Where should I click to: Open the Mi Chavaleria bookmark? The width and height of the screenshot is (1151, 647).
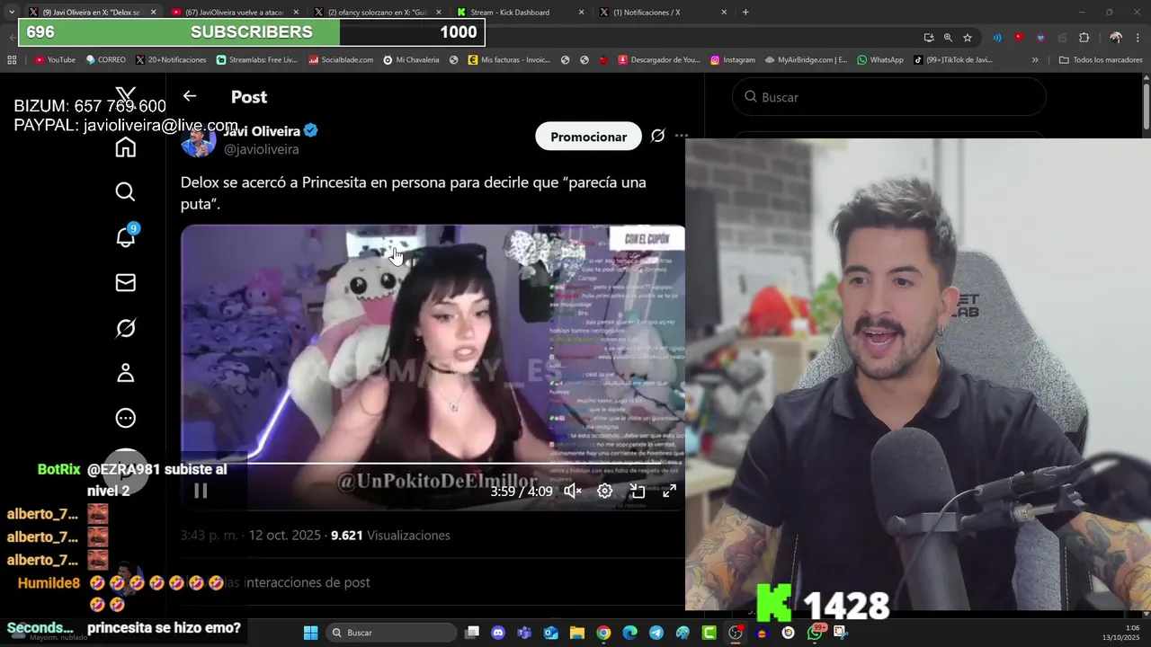tap(411, 60)
